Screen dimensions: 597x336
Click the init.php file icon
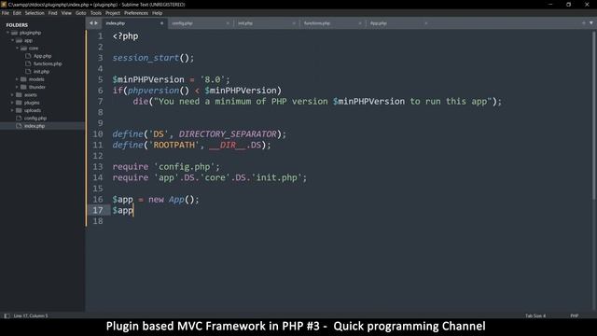(28, 72)
